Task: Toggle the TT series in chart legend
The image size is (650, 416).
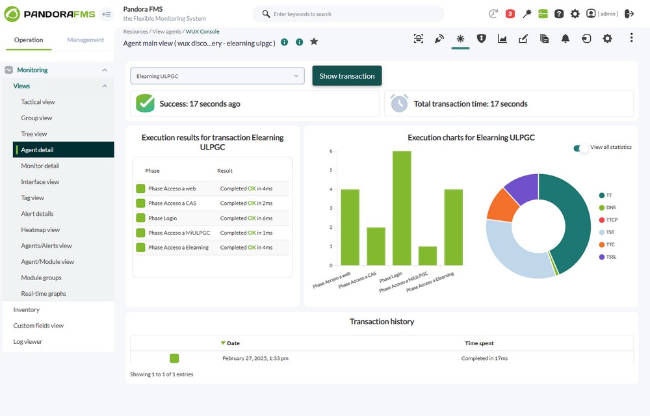Action: 608,195
